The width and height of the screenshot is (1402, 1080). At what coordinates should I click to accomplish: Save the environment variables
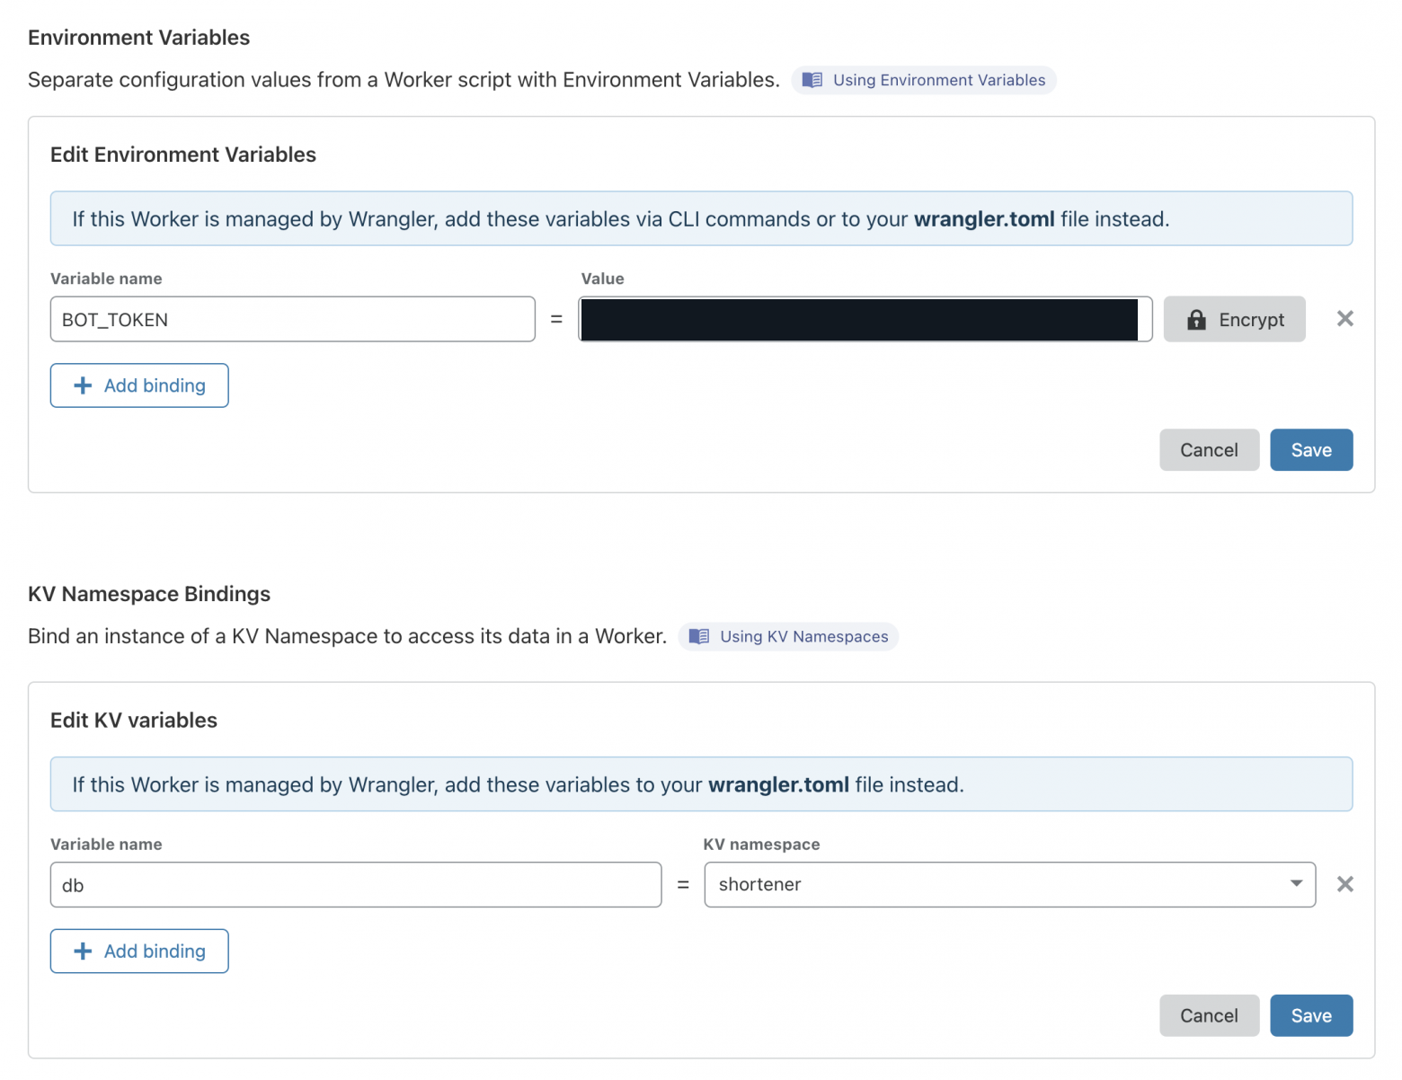pos(1311,450)
